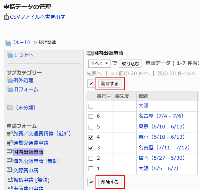Select highlighted 国内出張申請 form in sidebar

[x=28, y=152]
